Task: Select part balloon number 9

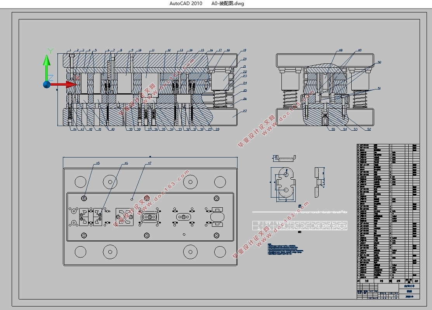Action: [132, 50]
